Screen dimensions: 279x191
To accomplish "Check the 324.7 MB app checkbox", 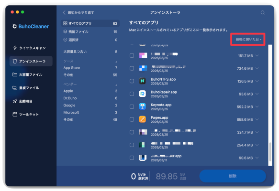I will click(x=132, y=132).
